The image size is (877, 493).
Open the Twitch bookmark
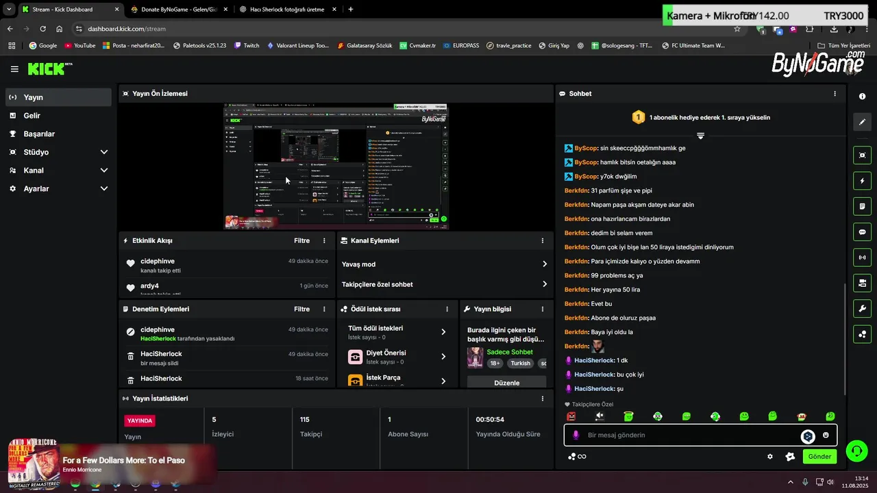click(247, 45)
